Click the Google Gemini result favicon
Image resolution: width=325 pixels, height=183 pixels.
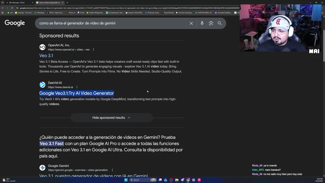click(42, 168)
